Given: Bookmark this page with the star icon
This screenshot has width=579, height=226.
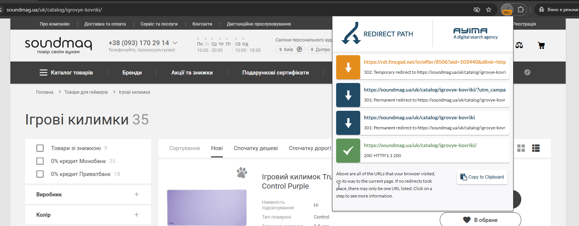Looking at the screenshot, I should pos(489,10).
